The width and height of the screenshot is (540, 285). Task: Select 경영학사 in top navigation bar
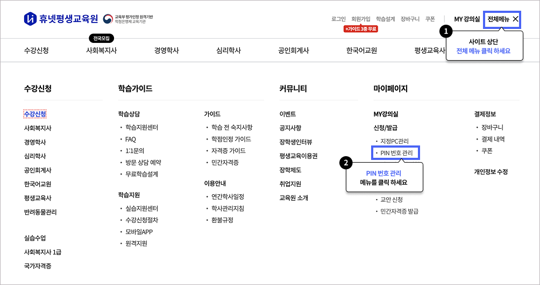pyautogui.click(x=166, y=50)
